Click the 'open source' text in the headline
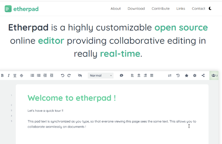 181,28
